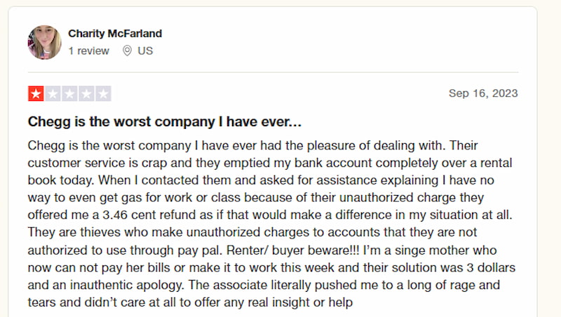
Task: Select the US country label
Action: pos(145,50)
